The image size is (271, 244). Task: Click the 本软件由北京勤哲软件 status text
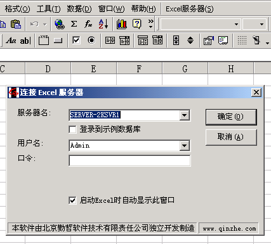click(x=103, y=228)
